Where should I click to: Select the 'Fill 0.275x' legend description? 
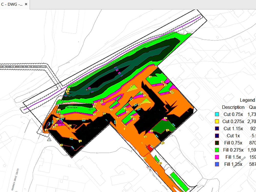233,150
